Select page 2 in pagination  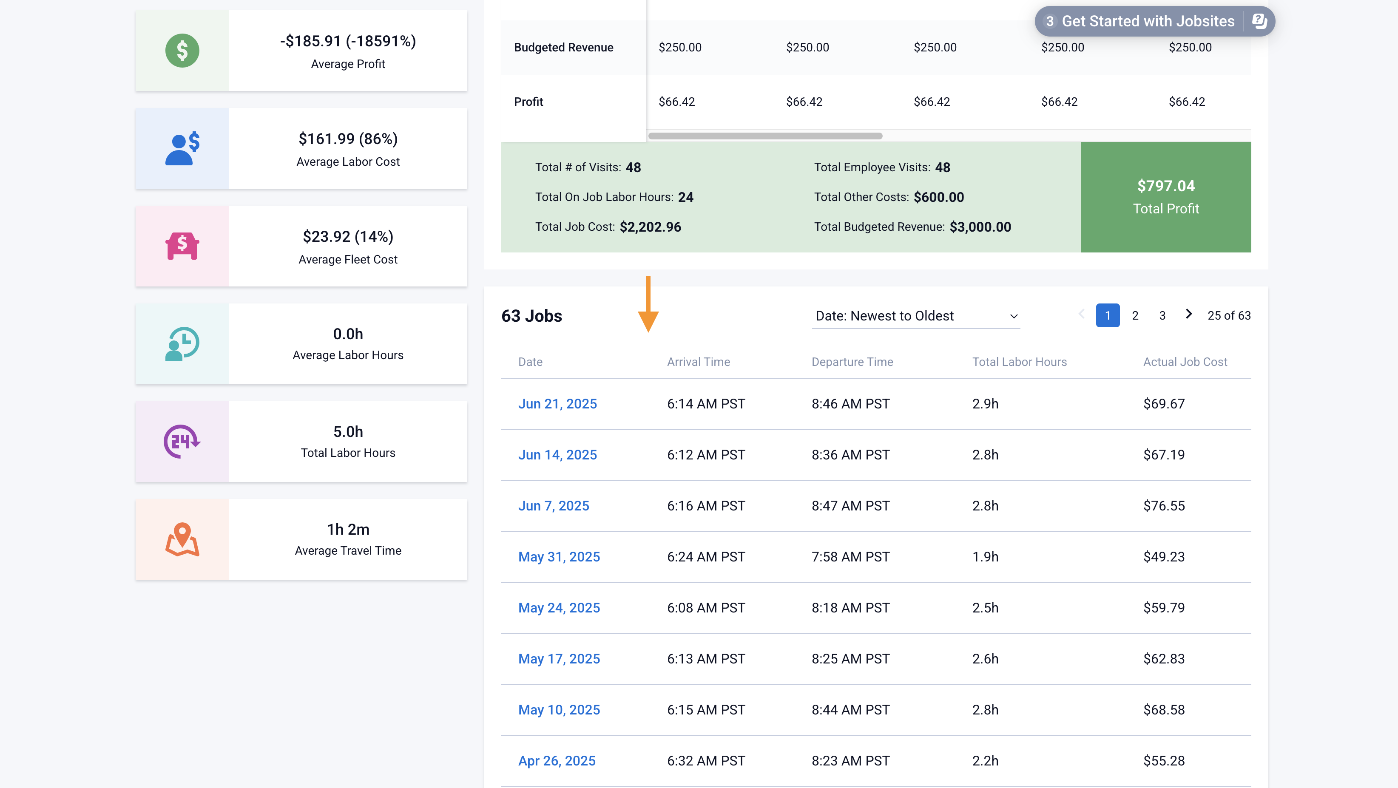click(1135, 316)
